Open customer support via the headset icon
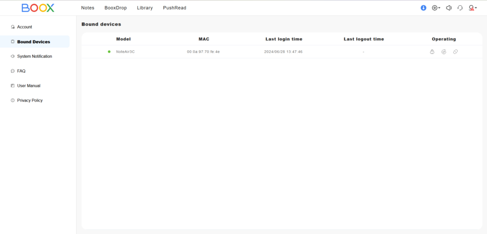The width and height of the screenshot is (487, 234). (x=460, y=8)
